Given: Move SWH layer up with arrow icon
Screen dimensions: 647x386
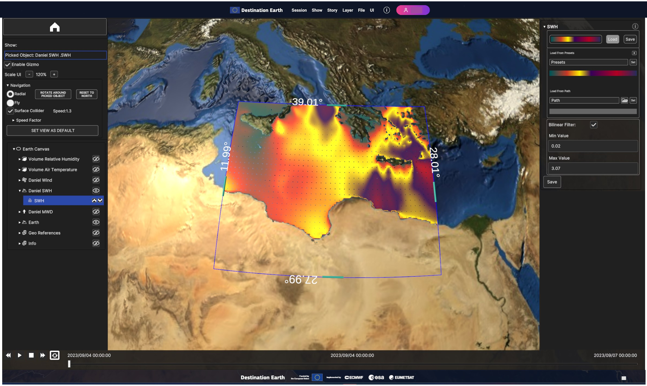Looking at the screenshot, I should 94,200.
